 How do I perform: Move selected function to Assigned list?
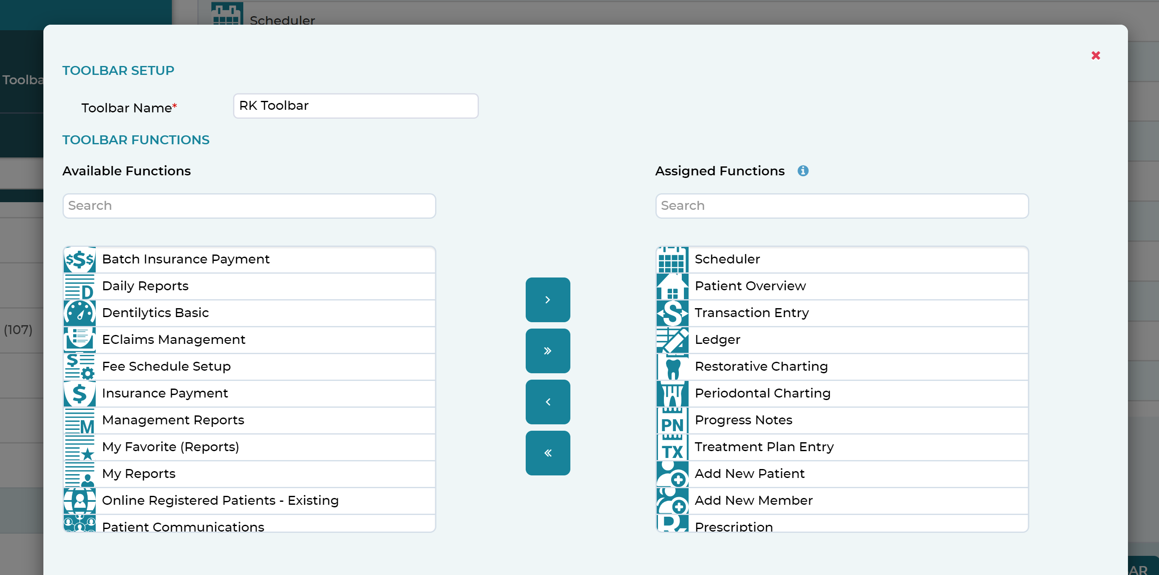click(547, 300)
